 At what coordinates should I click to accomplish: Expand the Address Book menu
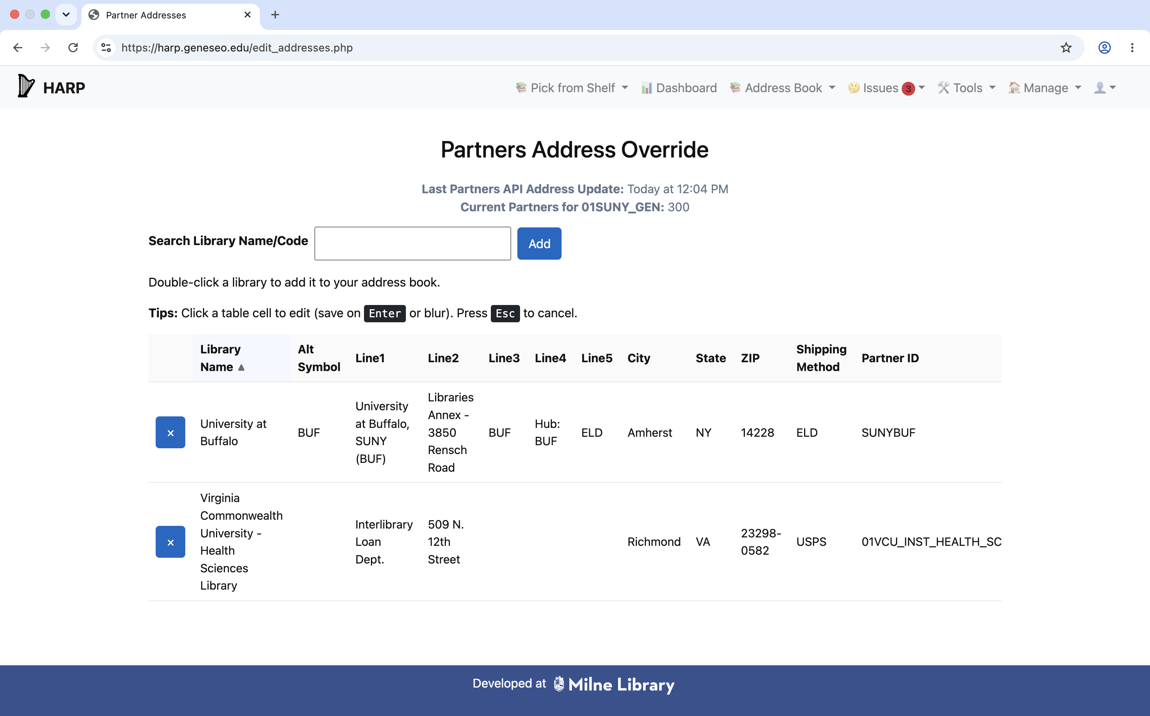782,88
